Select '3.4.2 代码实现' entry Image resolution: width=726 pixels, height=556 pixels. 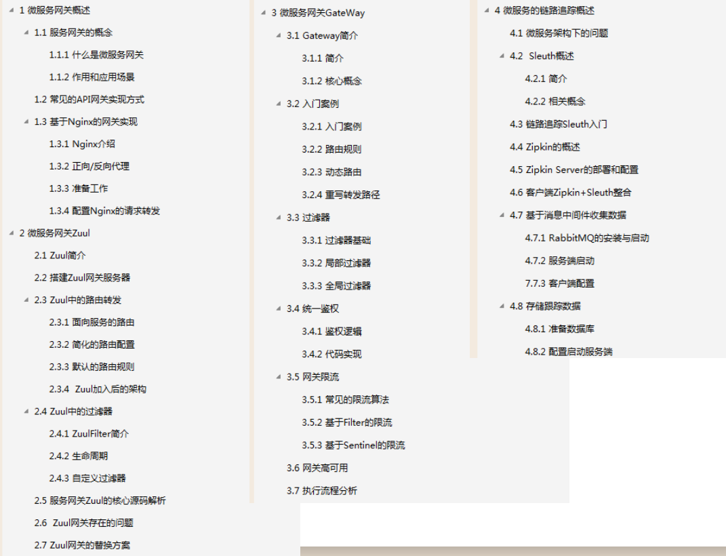coord(331,354)
